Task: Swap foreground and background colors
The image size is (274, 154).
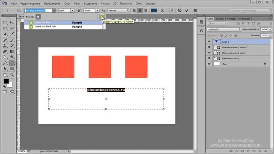Action: click(x=12, y=80)
